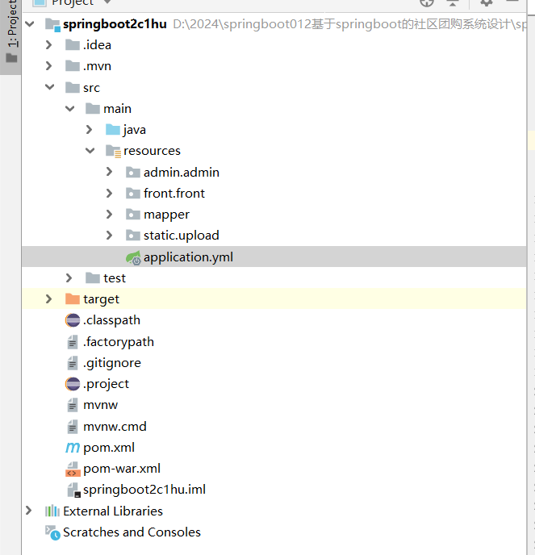Select mvnw.cmd in the project tree
Image resolution: width=535 pixels, height=555 pixels.
(x=115, y=427)
